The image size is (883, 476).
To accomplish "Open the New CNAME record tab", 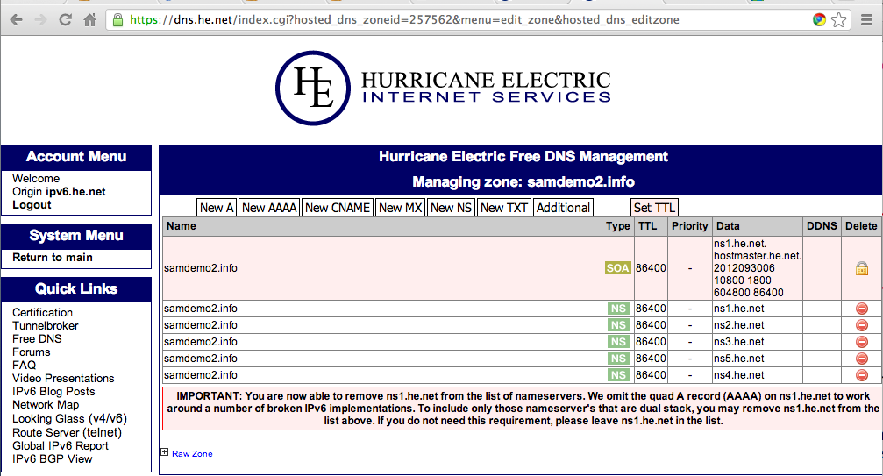I will coord(338,208).
